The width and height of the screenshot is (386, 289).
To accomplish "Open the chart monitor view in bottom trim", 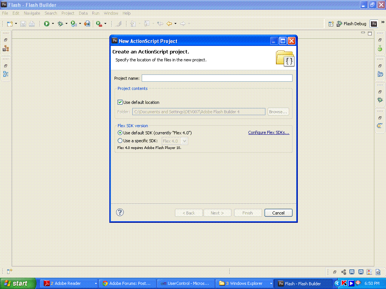I will 352,272.
